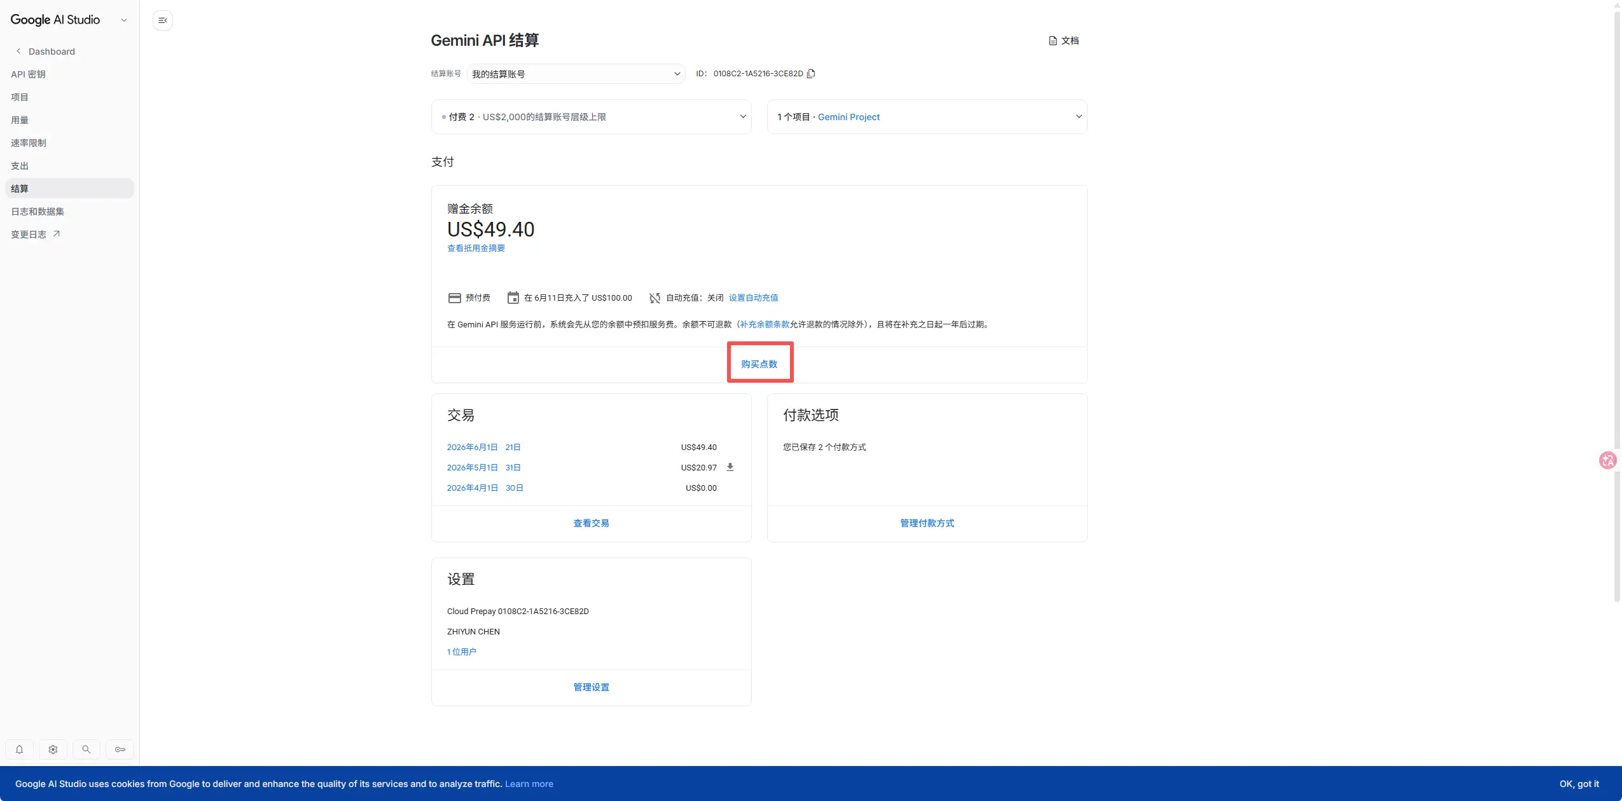Click the 购买点数 button
Image resolution: width=1622 pixels, height=801 pixels.
click(759, 364)
